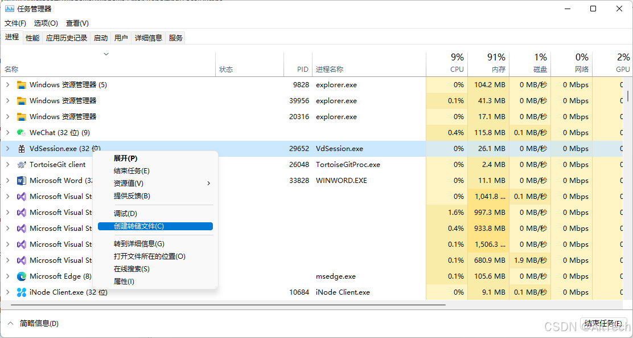
Task: Click folder icon of explorer.exe PID 20316
Action: tap(22, 117)
